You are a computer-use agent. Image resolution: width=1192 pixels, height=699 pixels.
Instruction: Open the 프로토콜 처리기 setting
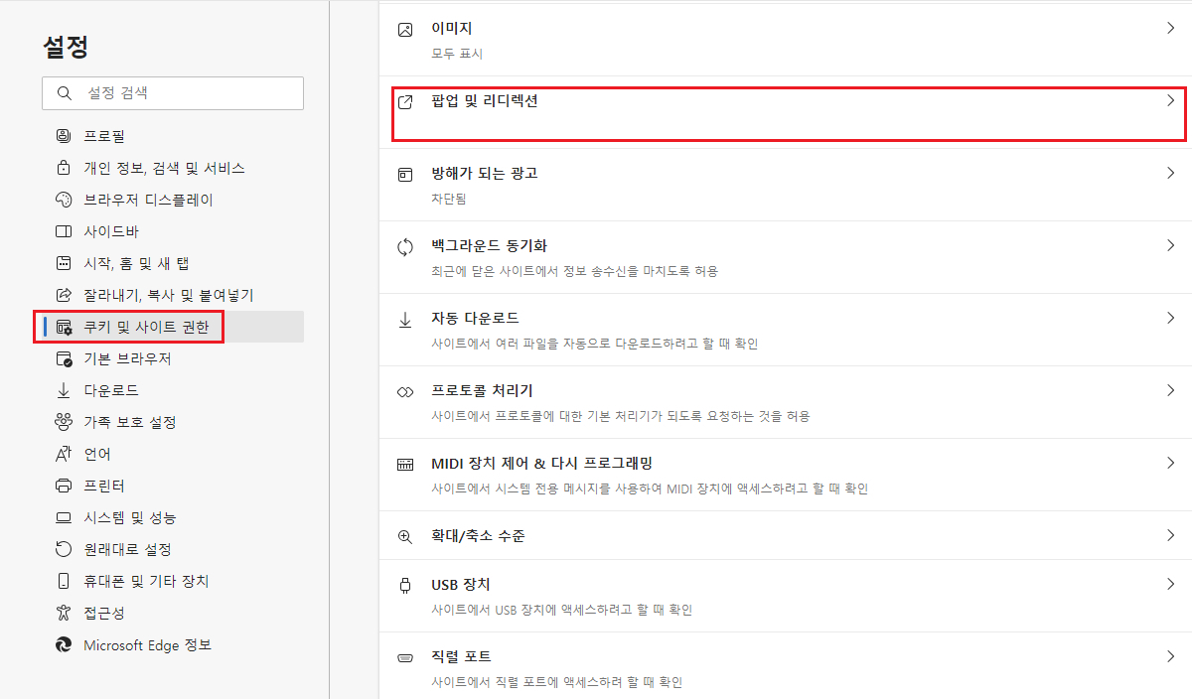click(482, 391)
